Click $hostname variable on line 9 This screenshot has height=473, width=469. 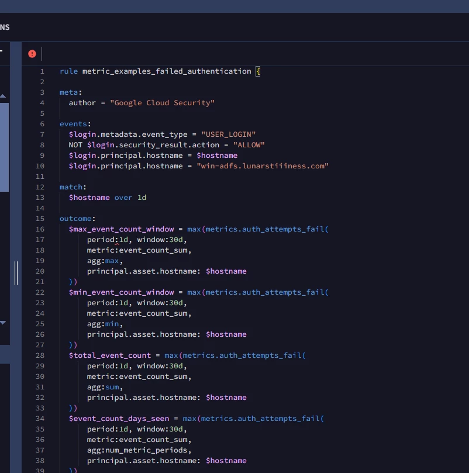(217, 156)
